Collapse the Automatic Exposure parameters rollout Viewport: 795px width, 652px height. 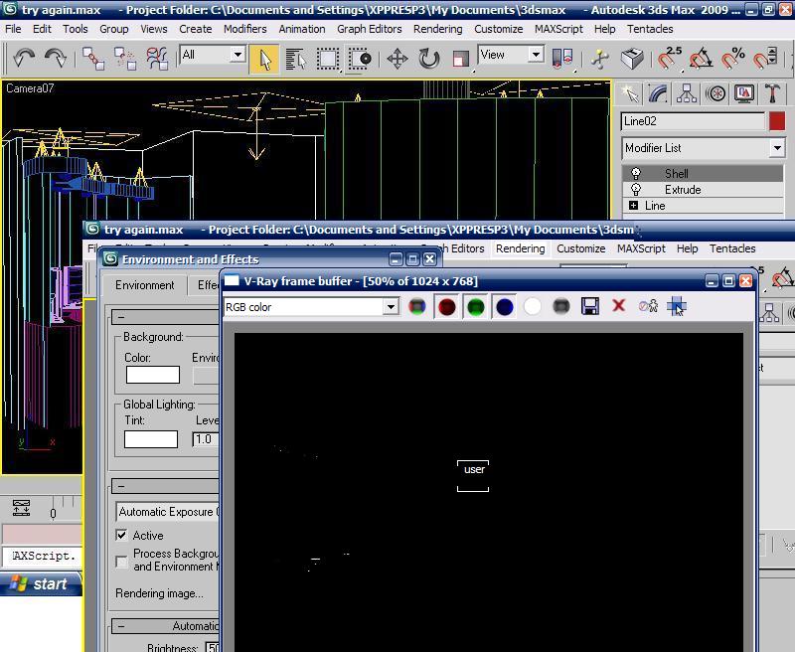click(x=120, y=626)
